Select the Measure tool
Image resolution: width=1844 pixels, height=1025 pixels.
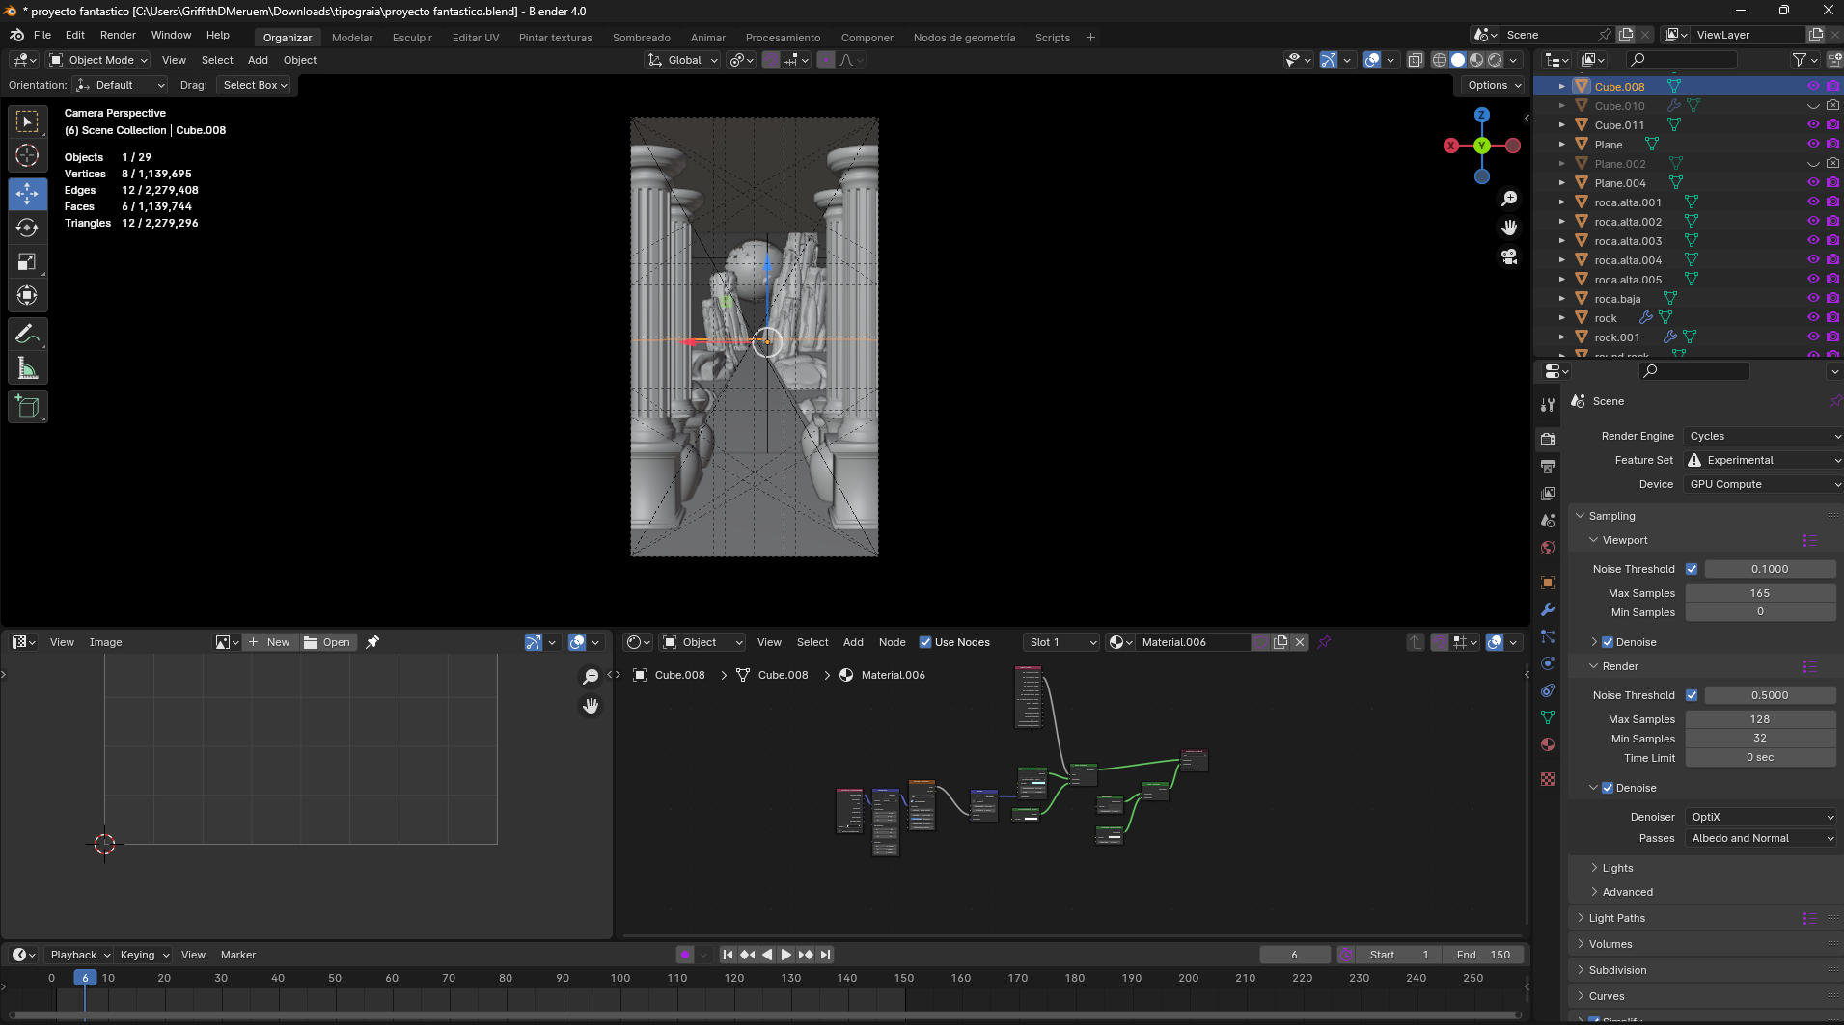pos(27,367)
